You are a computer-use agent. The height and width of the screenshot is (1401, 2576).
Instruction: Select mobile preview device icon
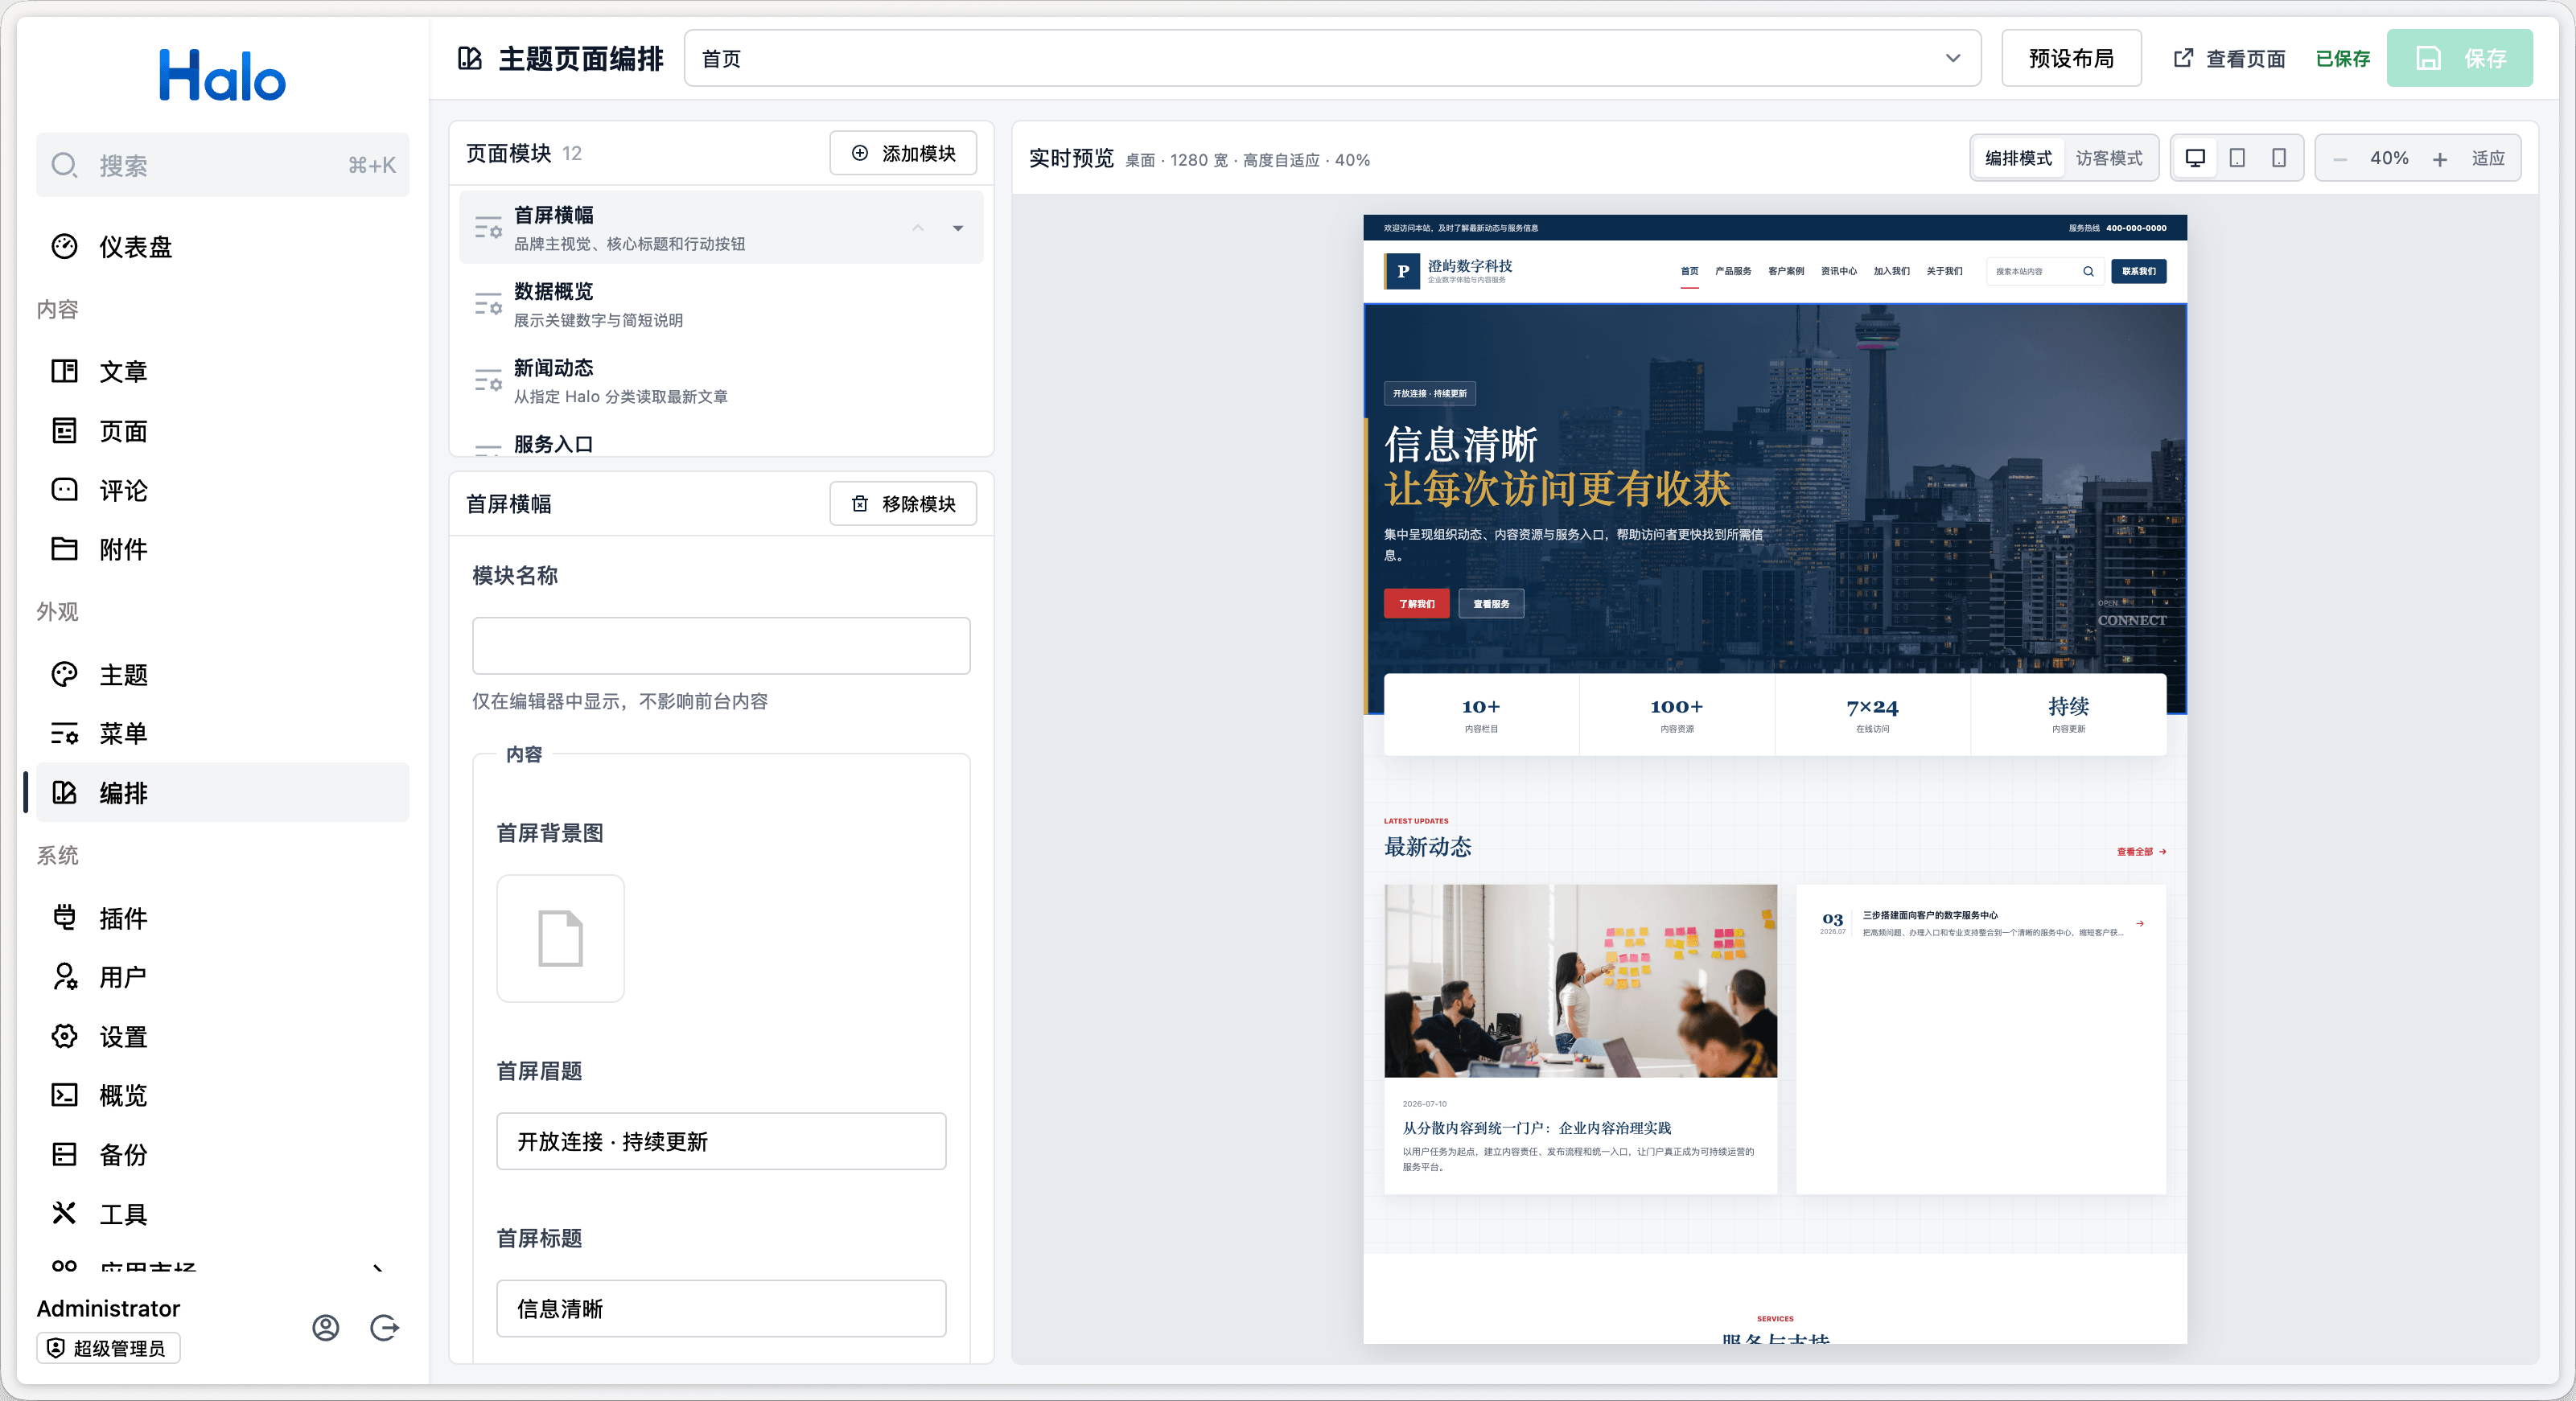(x=2278, y=158)
